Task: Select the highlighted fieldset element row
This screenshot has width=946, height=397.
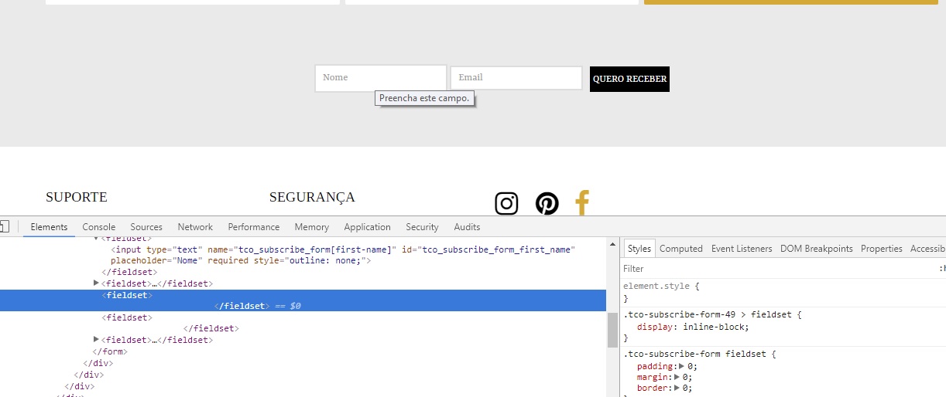Action: pos(303,300)
